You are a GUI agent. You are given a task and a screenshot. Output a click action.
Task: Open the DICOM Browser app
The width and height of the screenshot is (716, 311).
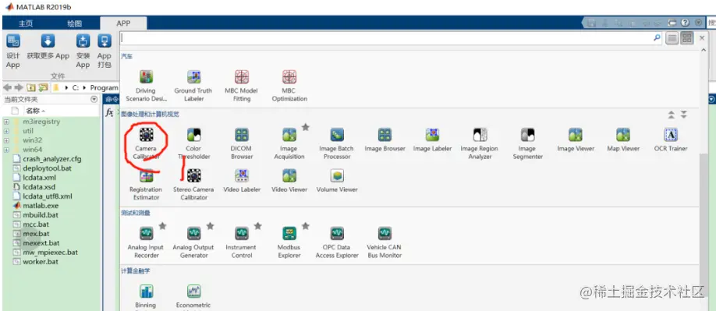(x=242, y=143)
